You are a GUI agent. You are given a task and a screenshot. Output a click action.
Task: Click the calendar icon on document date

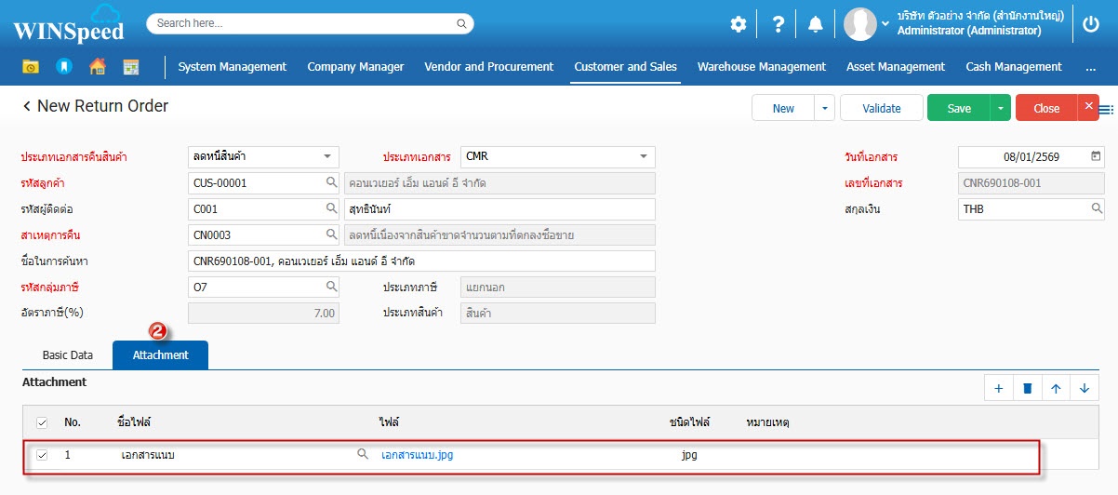click(x=1096, y=156)
